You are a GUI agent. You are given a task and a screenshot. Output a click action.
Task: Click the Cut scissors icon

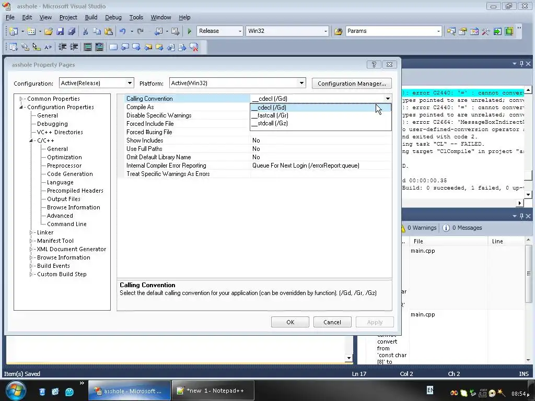coord(86,31)
